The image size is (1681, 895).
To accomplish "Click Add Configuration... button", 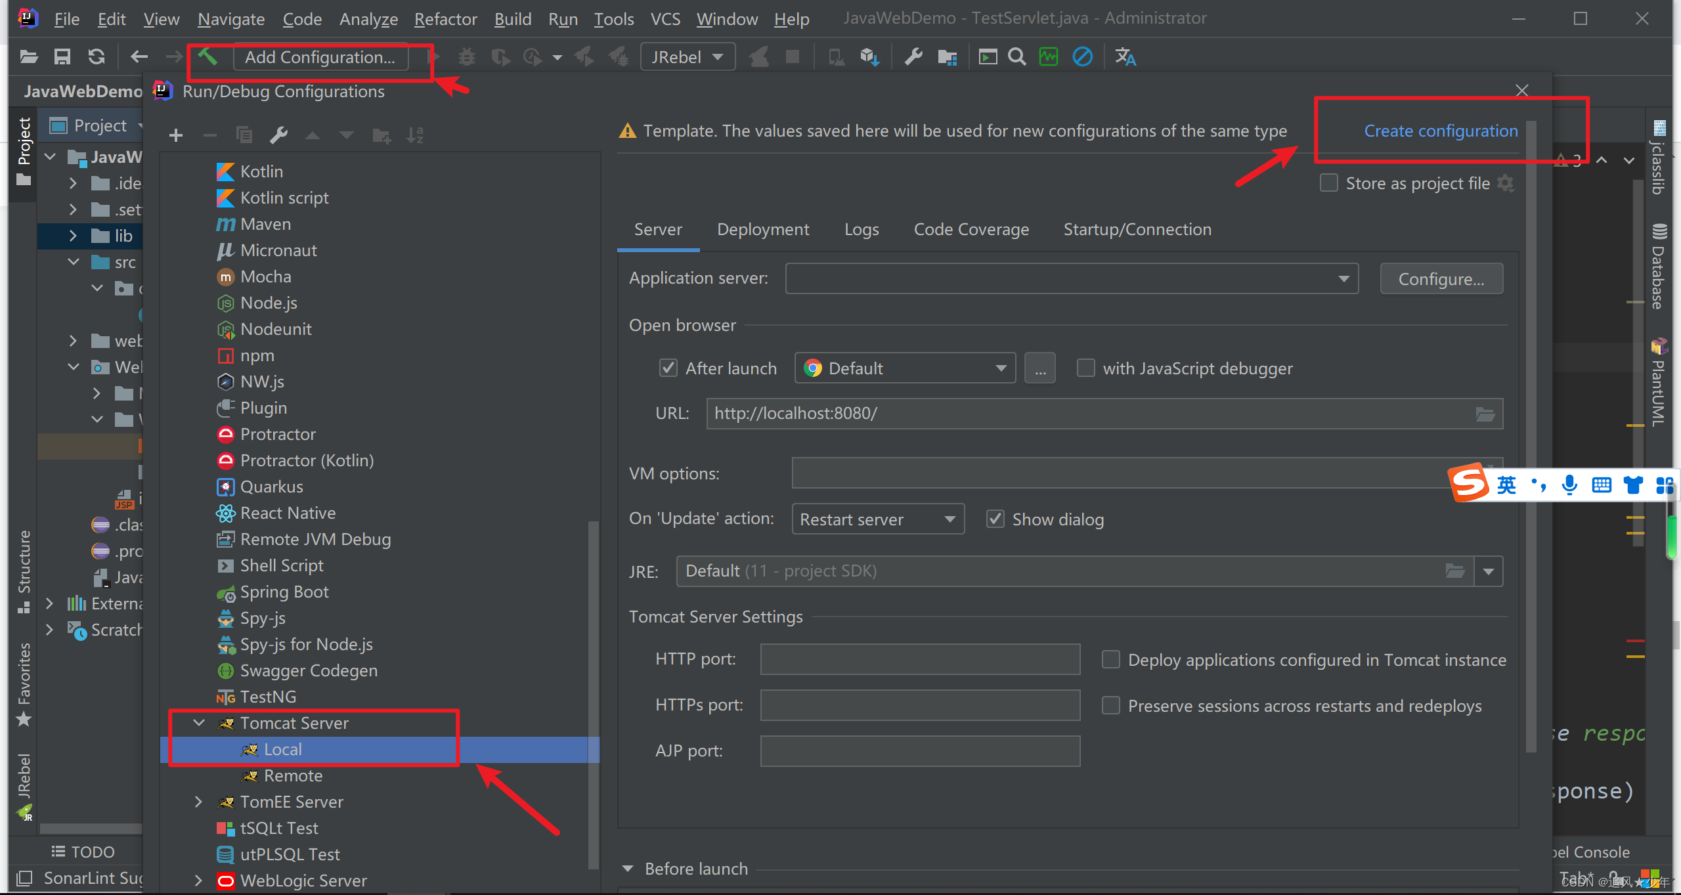I will tap(320, 57).
